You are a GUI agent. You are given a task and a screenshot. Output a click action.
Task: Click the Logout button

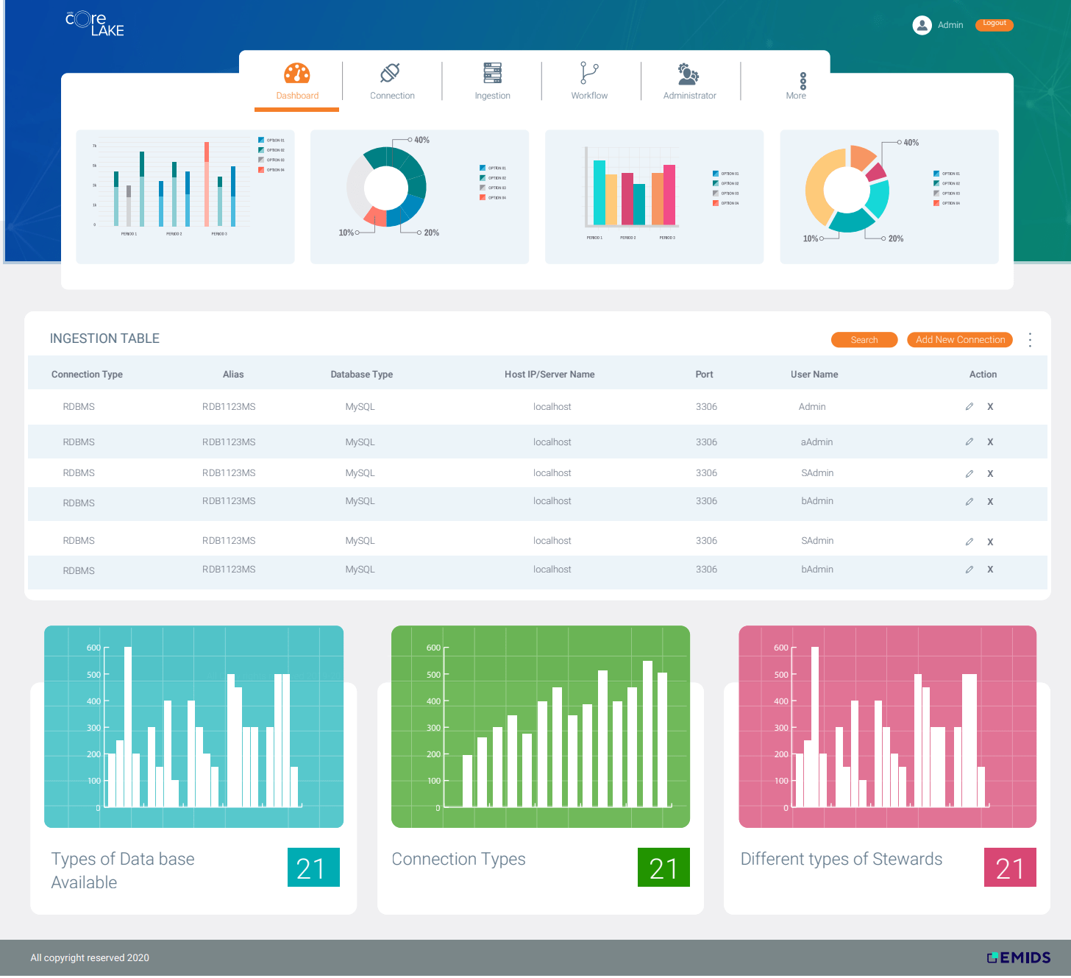(x=994, y=23)
